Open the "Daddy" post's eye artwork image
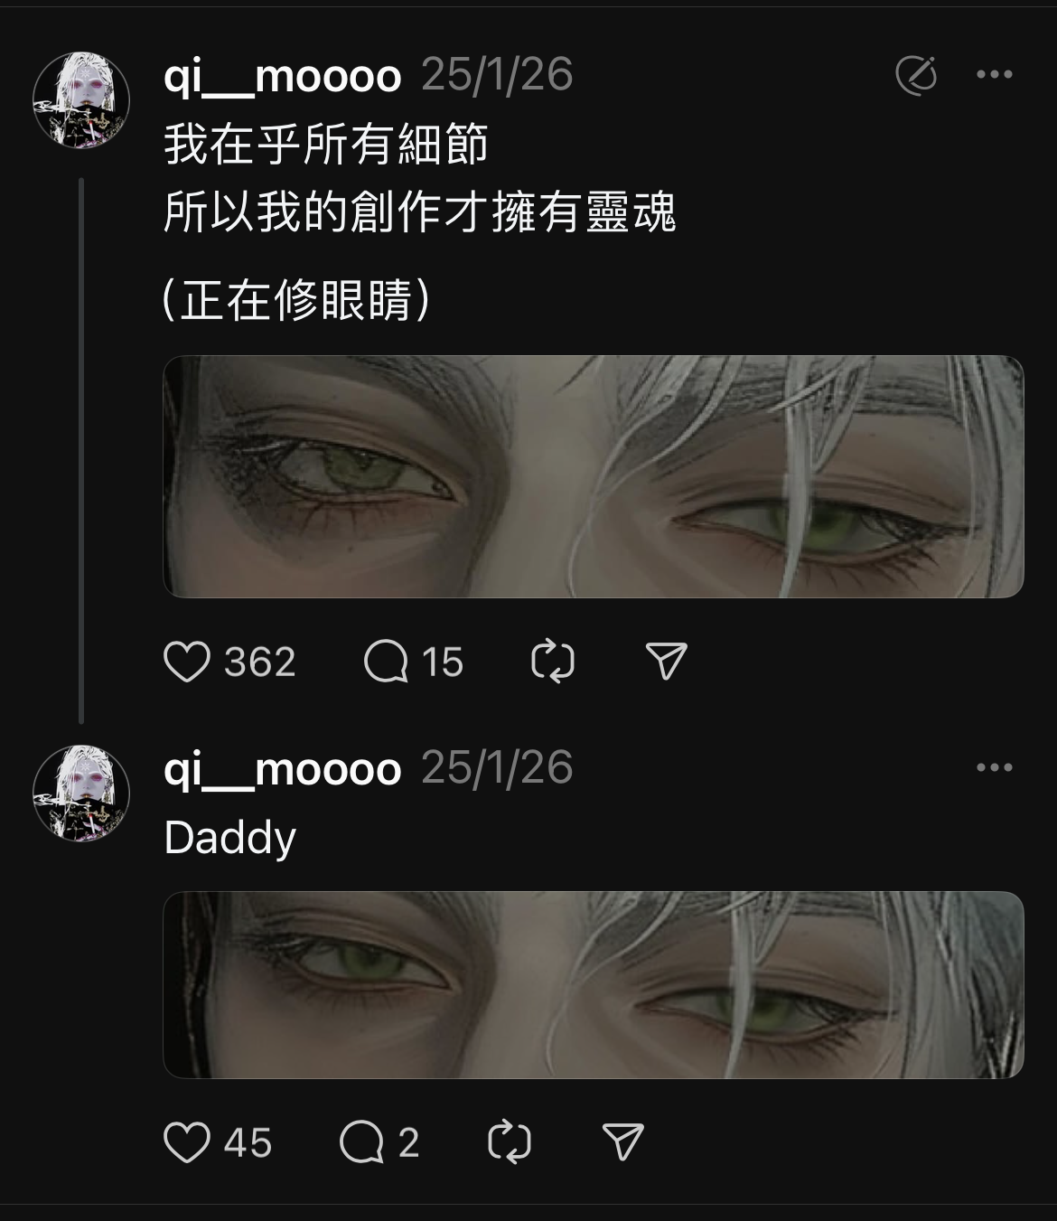The image size is (1057, 1221). 594,985
